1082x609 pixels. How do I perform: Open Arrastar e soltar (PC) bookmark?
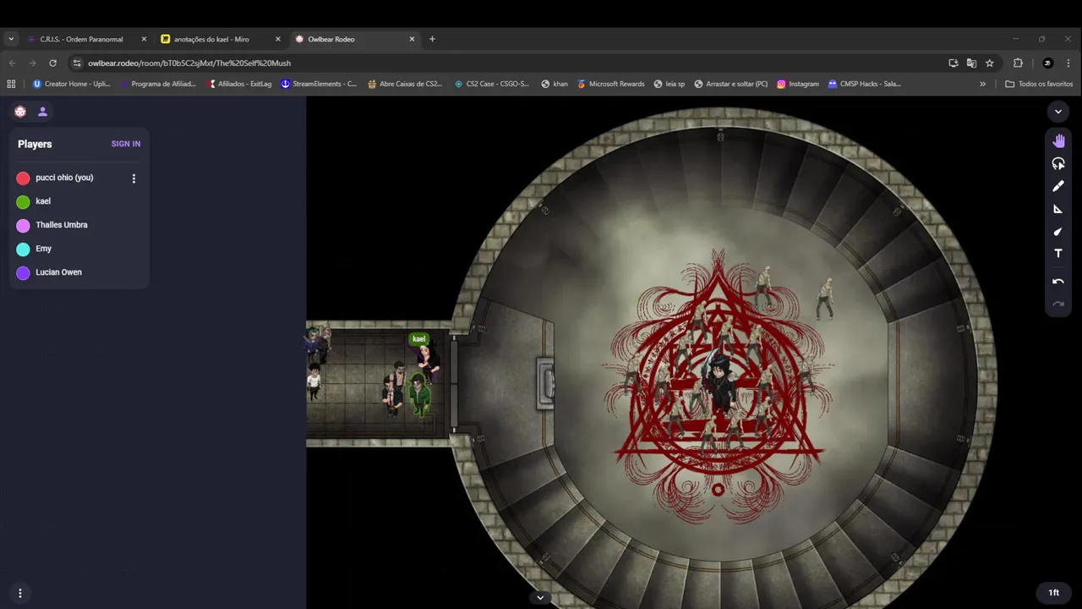731,84
